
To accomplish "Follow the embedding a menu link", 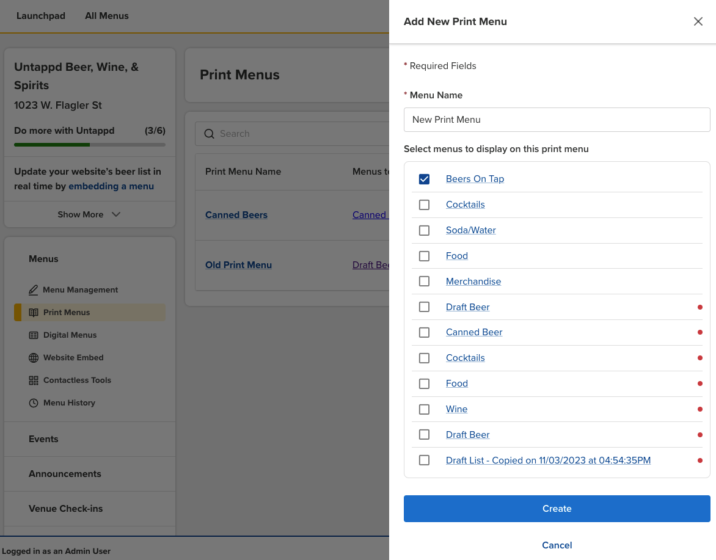I will (x=111, y=186).
